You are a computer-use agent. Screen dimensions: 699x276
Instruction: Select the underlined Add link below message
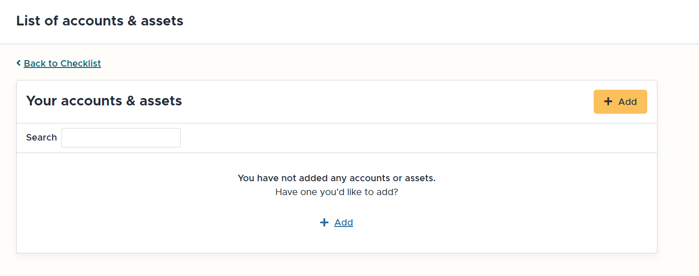click(x=344, y=222)
